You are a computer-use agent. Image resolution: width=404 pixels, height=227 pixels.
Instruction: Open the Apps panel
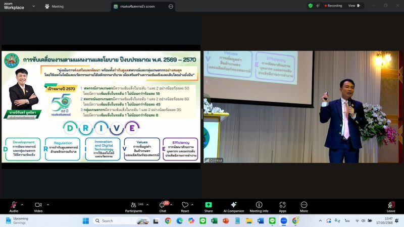click(282, 206)
